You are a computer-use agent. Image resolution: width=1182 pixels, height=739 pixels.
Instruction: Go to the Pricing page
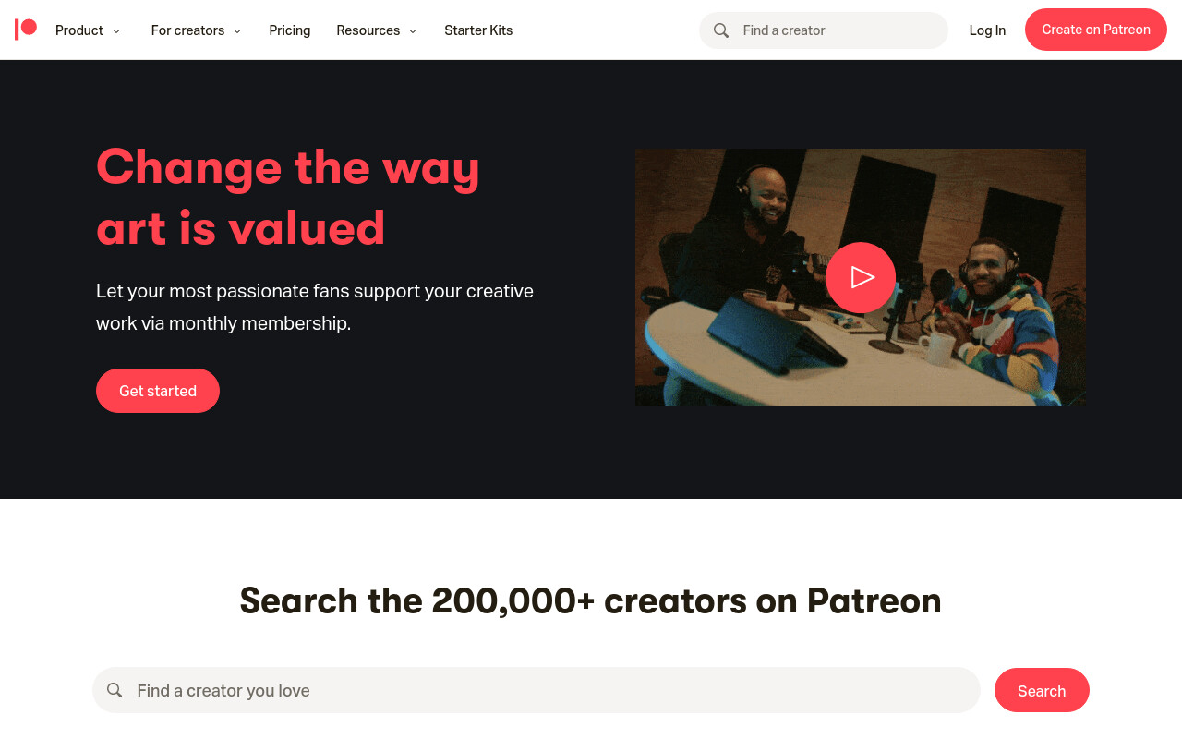[290, 30]
